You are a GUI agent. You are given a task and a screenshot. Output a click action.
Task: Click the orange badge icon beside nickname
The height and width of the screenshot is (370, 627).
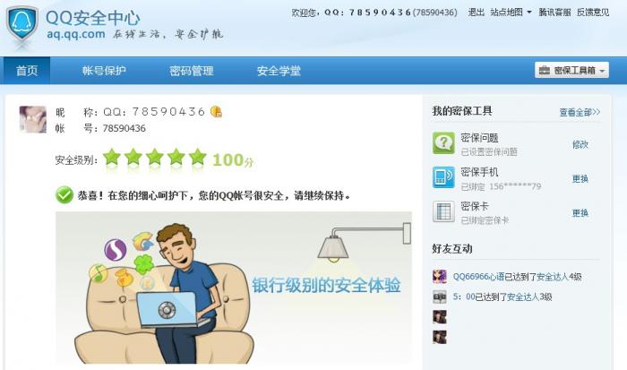pyautogui.click(x=217, y=112)
